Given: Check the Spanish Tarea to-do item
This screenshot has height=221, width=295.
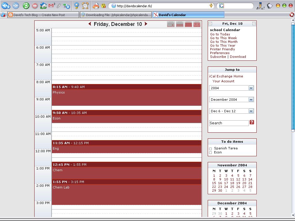Looking at the screenshot, I should pyautogui.click(x=211, y=149).
